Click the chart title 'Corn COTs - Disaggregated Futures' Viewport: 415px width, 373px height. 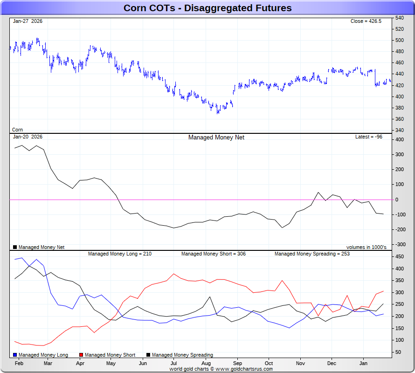click(x=207, y=8)
